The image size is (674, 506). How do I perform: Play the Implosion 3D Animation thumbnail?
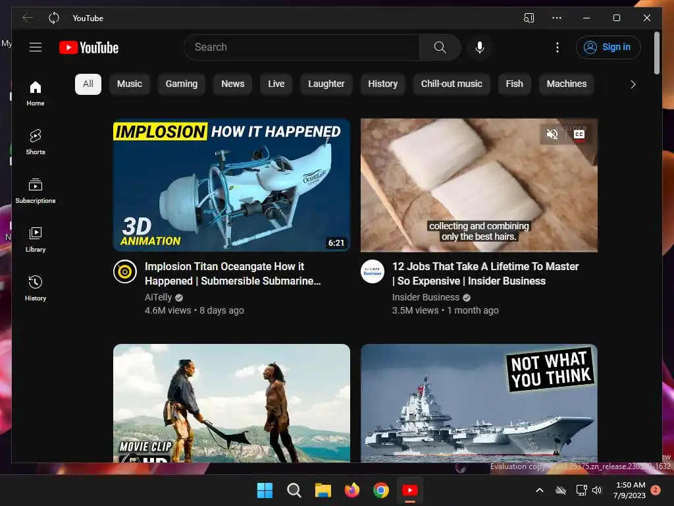(232, 185)
